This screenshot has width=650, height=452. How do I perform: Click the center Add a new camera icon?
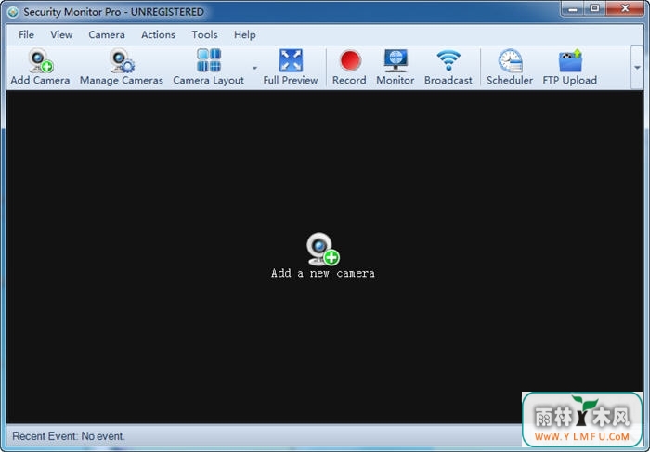click(x=323, y=249)
